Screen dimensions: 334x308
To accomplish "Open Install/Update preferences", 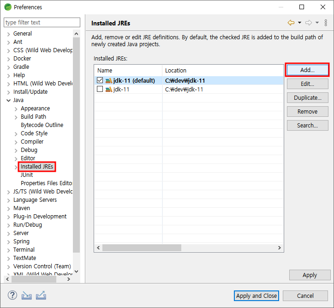I will click(x=30, y=91).
